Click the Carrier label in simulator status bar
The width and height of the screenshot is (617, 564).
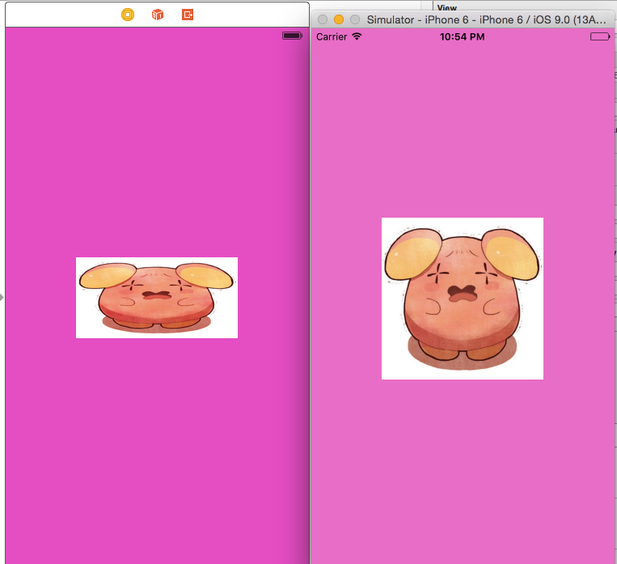click(332, 37)
